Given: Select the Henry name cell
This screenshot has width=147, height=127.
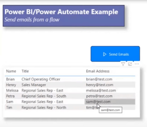Looking at the screenshot, I should (x=11, y=85).
